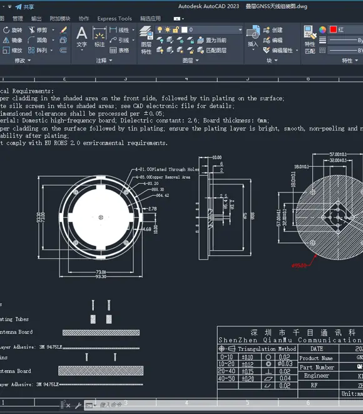This screenshot has width=363, height=414.
Task: Click the Insert block (插入) icon
Action: coord(253,36)
